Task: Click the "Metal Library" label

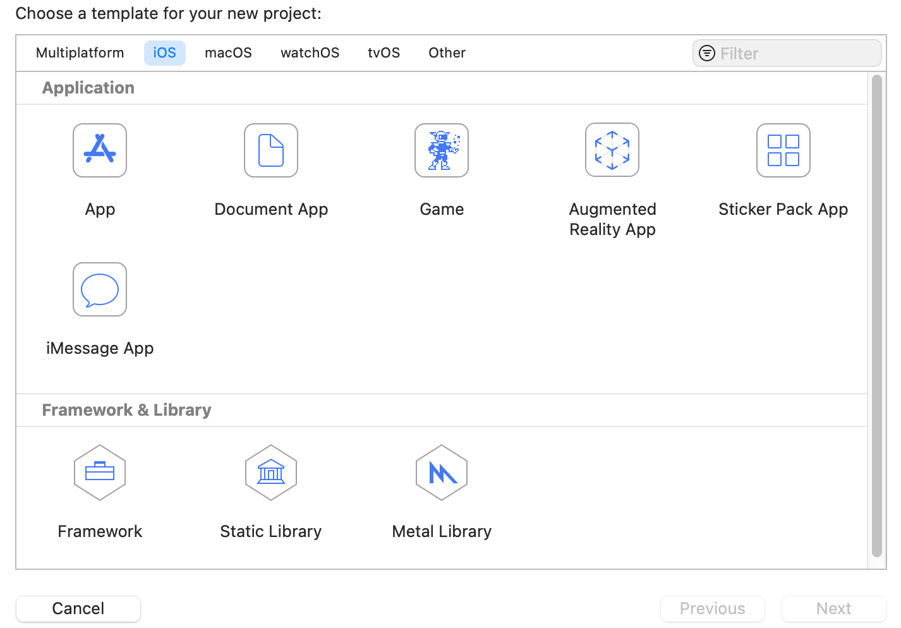Action: tap(442, 531)
